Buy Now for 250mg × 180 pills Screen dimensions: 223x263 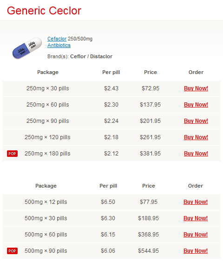[196, 154]
